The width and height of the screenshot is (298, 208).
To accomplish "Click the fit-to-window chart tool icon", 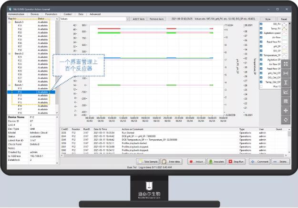I will pyautogui.click(x=286, y=64).
